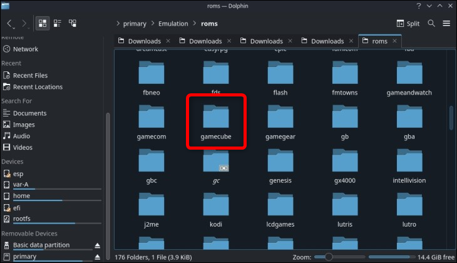Select the lutro folder
The image size is (457, 263).
(409, 210)
